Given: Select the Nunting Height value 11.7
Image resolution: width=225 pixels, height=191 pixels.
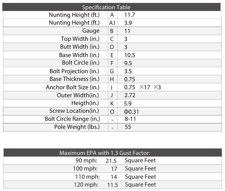Looking at the screenshot, I should coord(129,15).
